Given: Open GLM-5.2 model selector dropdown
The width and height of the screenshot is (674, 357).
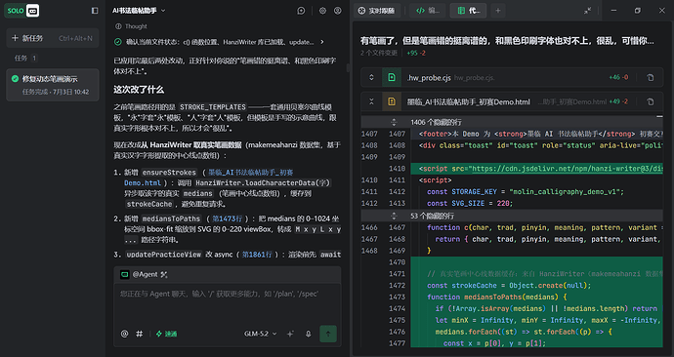Looking at the screenshot, I should (261, 334).
